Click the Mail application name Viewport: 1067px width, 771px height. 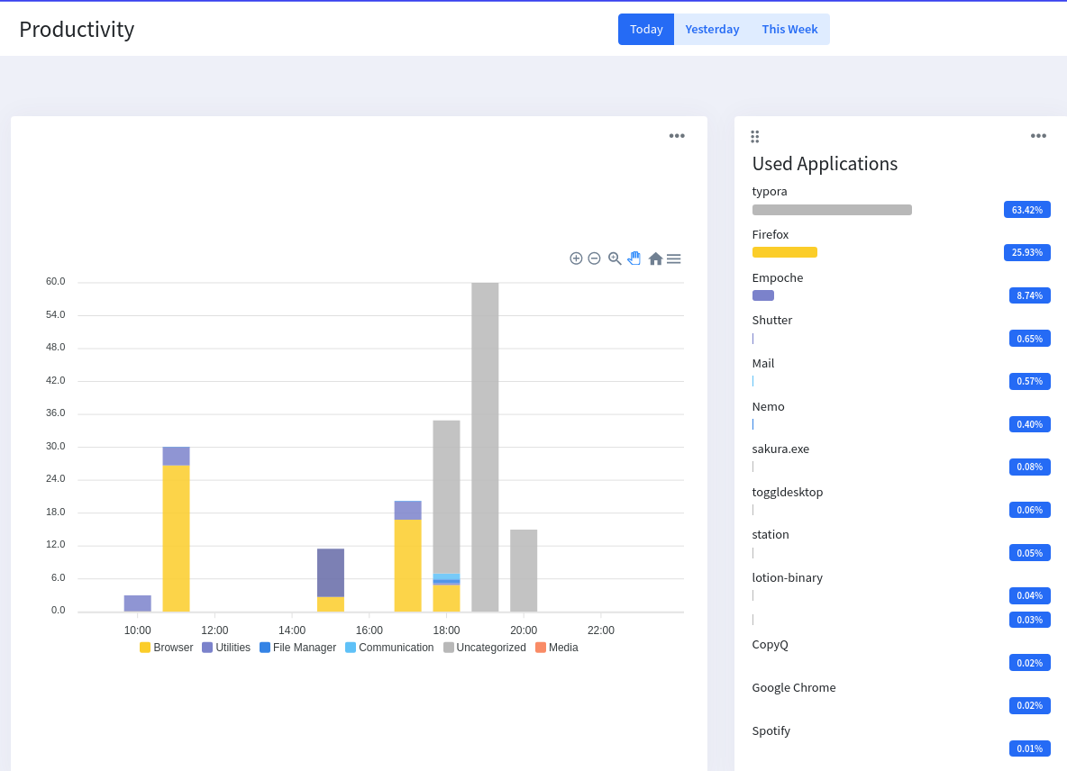point(762,364)
